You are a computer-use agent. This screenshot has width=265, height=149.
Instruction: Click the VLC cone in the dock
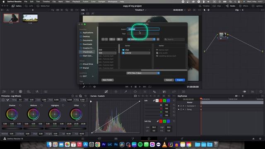click(x=164, y=144)
